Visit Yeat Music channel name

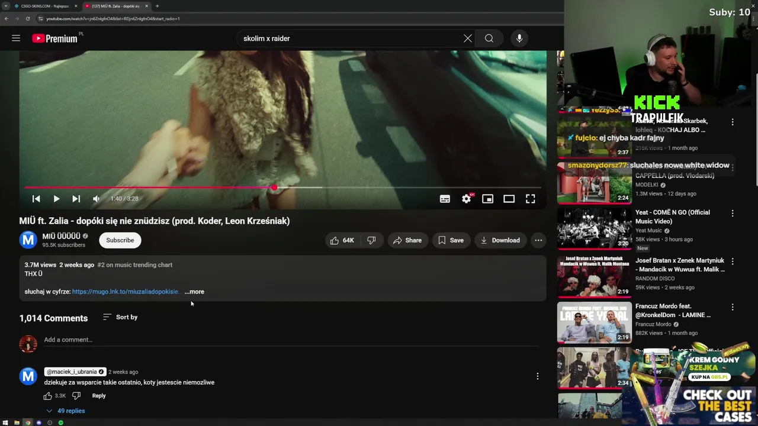click(x=648, y=231)
